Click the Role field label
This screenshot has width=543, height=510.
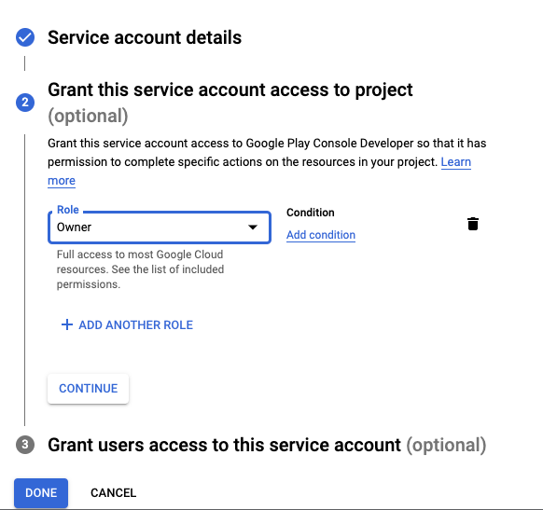pos(68,210)
